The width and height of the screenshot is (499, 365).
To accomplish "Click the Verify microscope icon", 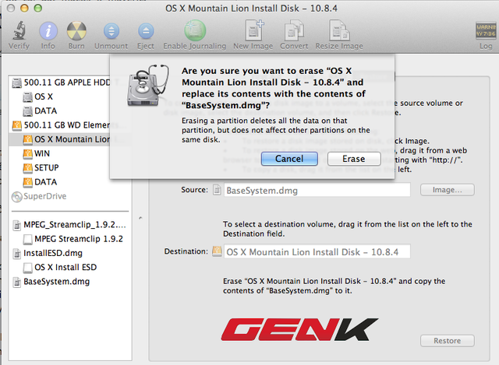I will coord(19,30).
